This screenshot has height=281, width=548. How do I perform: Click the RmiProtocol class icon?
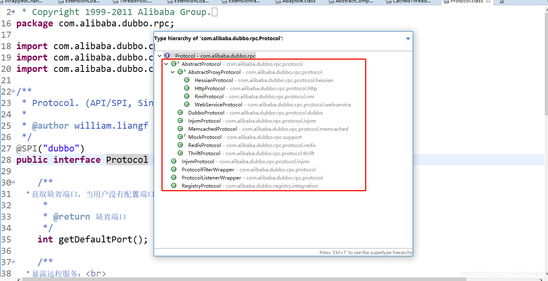[x=187, y=96]
